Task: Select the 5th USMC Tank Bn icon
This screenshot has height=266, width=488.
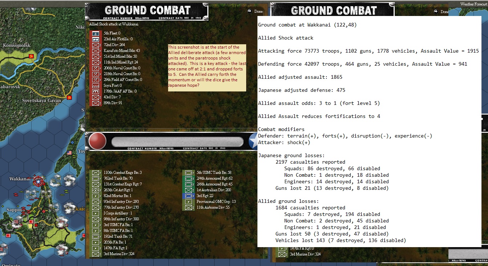Action: click(x=188, y=173)
